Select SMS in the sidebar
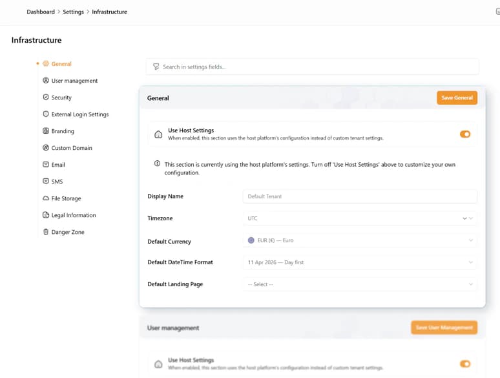The width and height of the screenshot is (500, 378). tap(57, 182)
